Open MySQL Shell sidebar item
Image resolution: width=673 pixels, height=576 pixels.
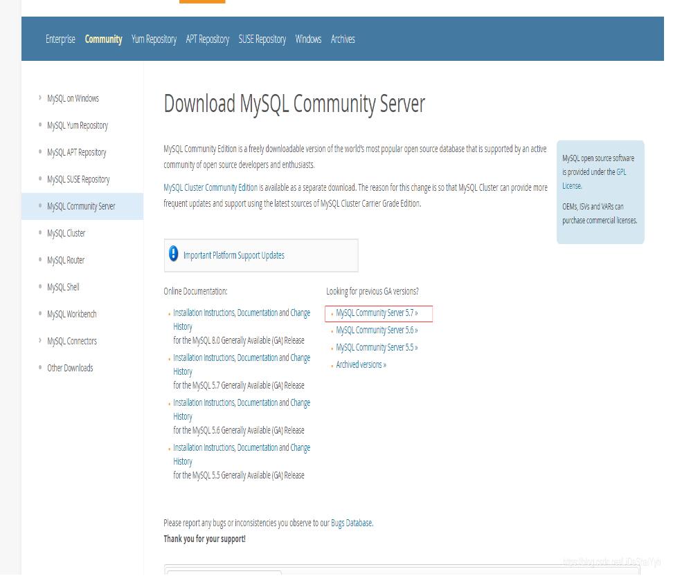(x=63, y=287)
